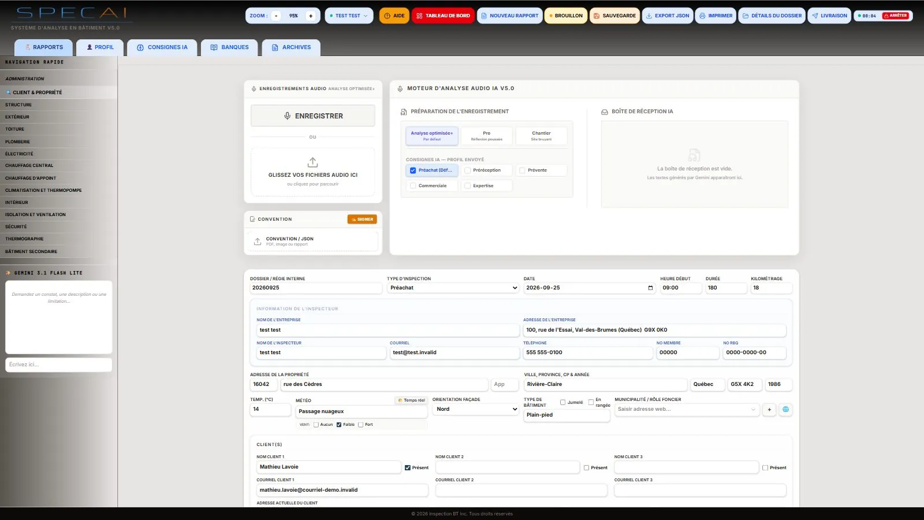Click the Convention / JSON upload area
The image size is (924, 520).
pos(313,241)
